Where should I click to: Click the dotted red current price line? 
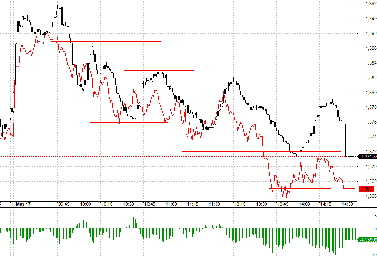[x=178, y=157]
